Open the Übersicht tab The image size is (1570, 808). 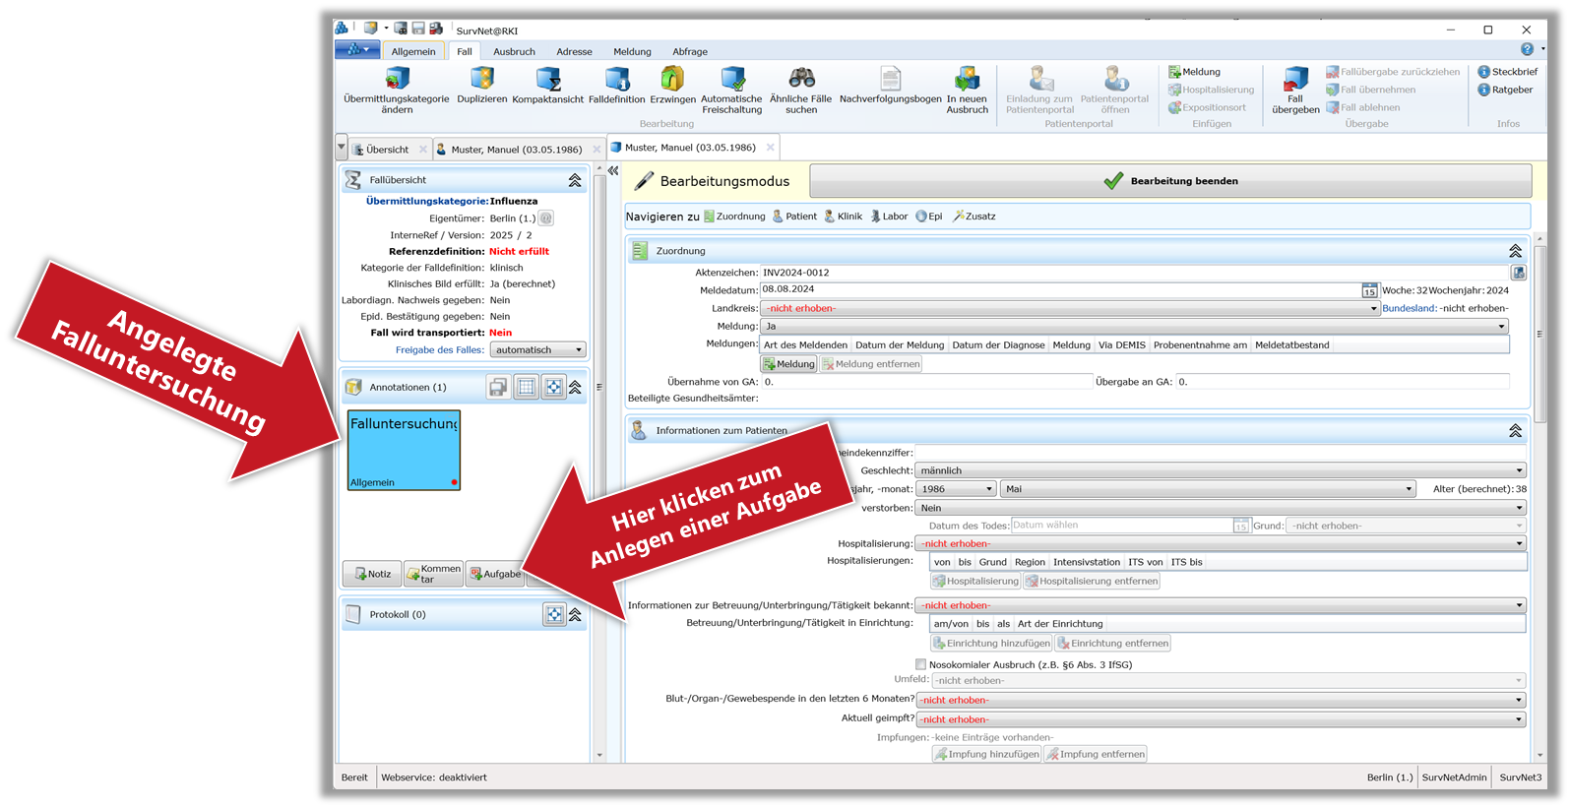387,150
